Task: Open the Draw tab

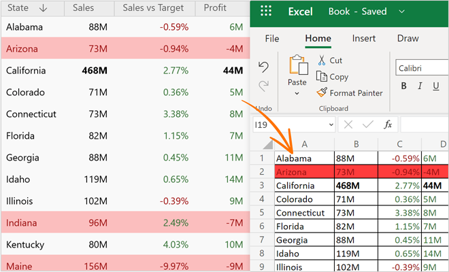Action: click(408, 39)
